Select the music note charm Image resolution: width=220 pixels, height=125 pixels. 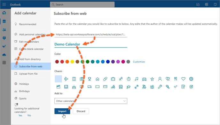(x=136, y=79)
